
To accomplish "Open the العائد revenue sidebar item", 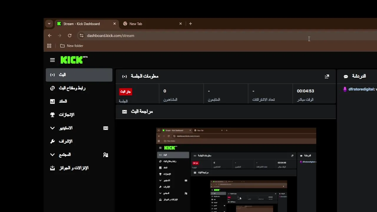I will [79, 101].
